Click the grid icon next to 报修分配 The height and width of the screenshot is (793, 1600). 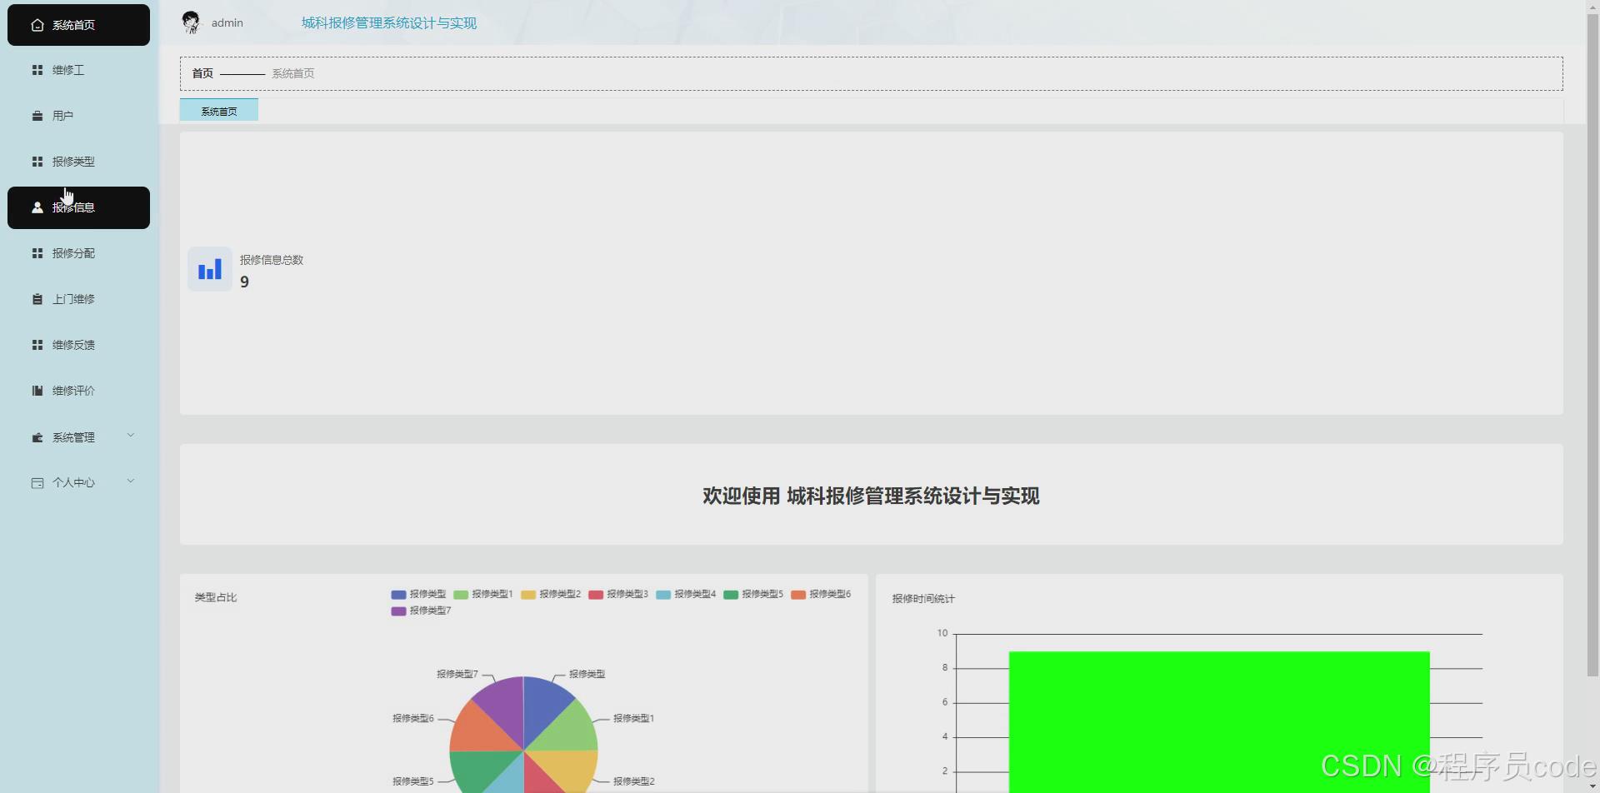point(37,253)
